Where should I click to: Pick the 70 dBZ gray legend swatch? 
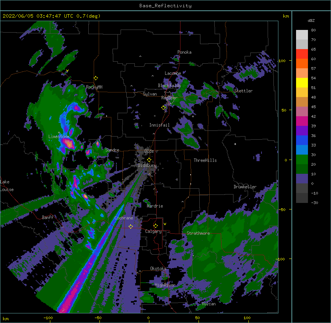[302, 44]
